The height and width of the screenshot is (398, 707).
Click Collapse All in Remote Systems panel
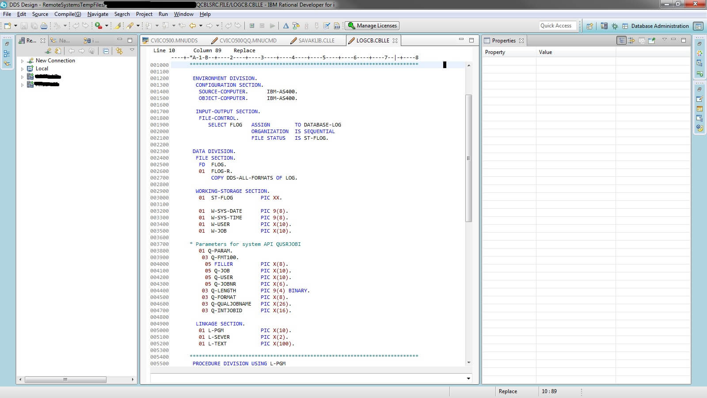[106, 51]
